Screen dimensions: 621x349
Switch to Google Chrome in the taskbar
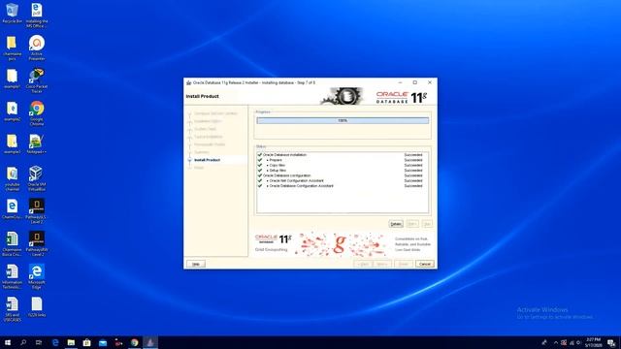[134, 342]
